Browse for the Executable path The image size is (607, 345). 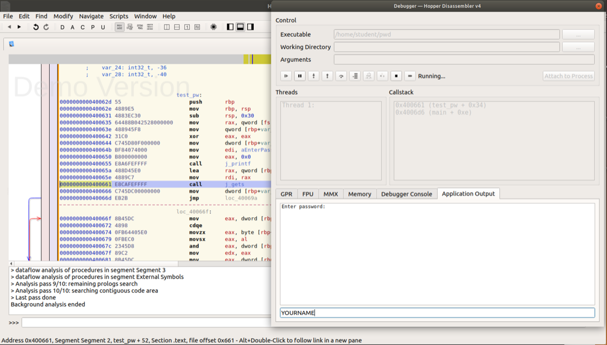pos(578,34)
